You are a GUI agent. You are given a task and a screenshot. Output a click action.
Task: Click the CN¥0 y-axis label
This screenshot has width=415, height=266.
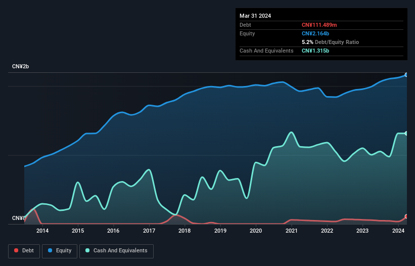[x=19, y=218]
